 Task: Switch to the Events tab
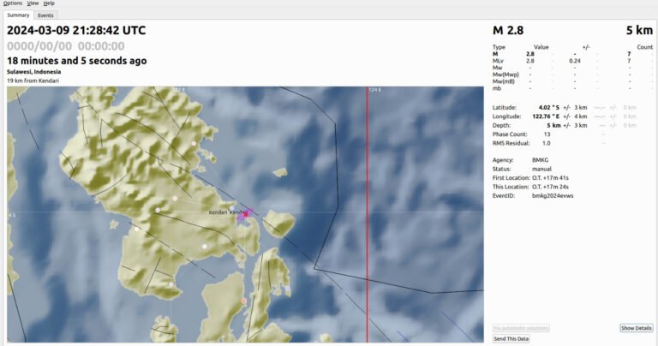[45, 15]
